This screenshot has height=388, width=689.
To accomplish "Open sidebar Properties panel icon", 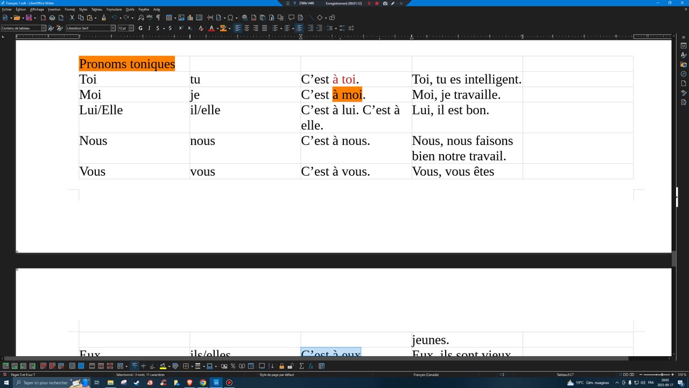I will pyautogui.click(x=684, y=46).
